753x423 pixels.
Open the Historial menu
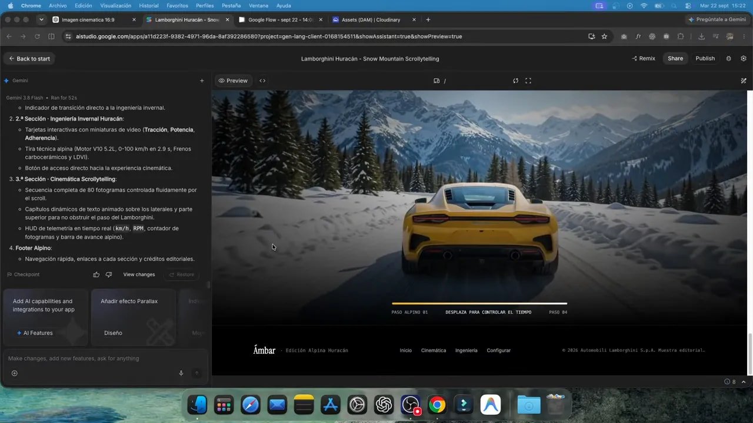point(149,5)
